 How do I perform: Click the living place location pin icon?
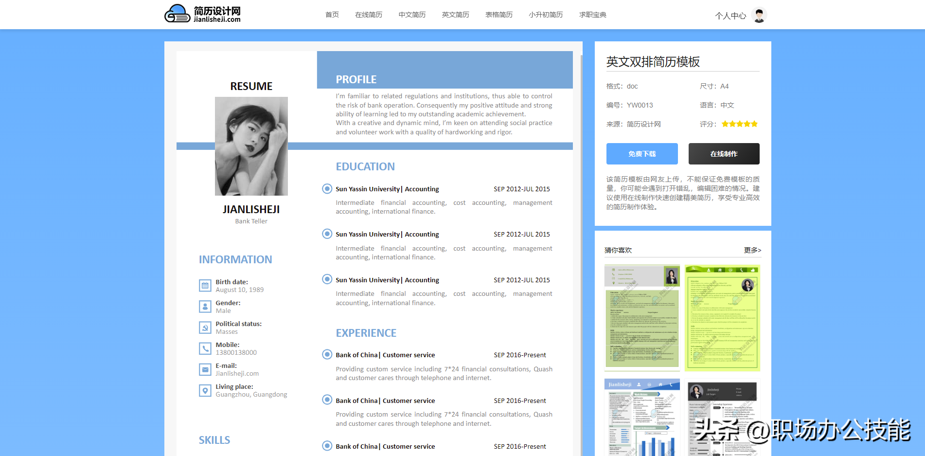click(205, 390)
